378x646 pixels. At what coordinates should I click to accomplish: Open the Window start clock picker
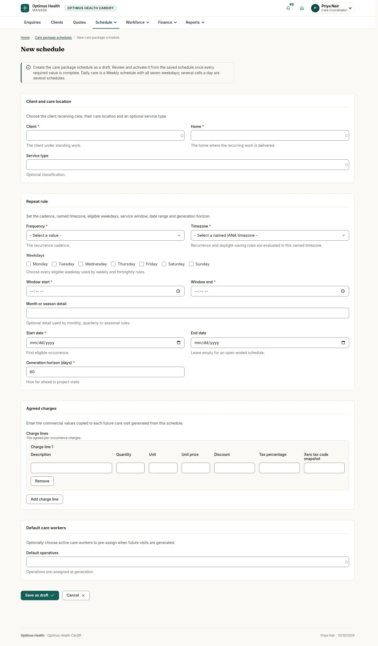[178, 291]
